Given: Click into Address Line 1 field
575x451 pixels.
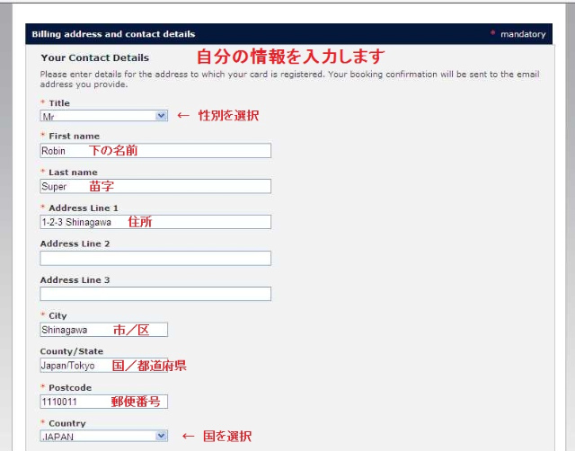Looking at the screenshot, I should tap(155, 222).
